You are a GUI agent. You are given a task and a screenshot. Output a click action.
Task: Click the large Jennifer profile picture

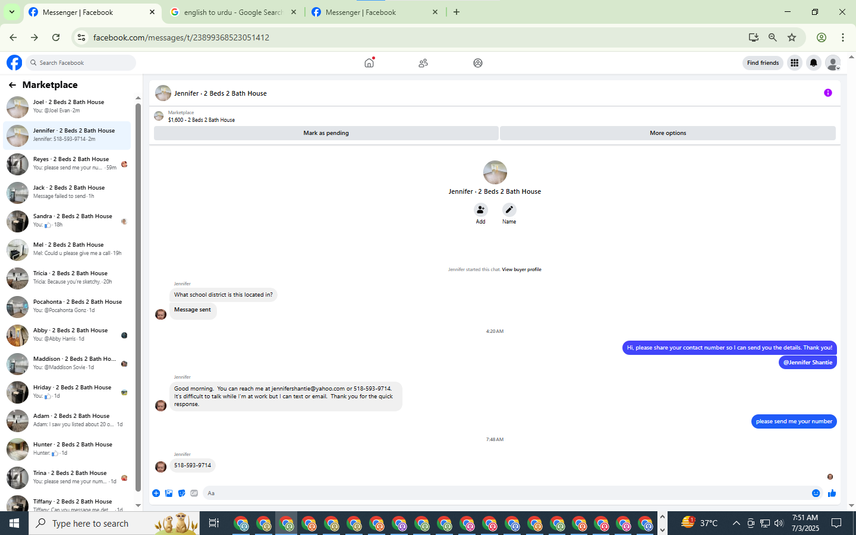(495, 172)
